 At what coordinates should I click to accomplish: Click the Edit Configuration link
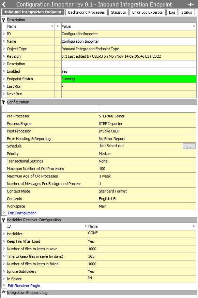(22, 213)
